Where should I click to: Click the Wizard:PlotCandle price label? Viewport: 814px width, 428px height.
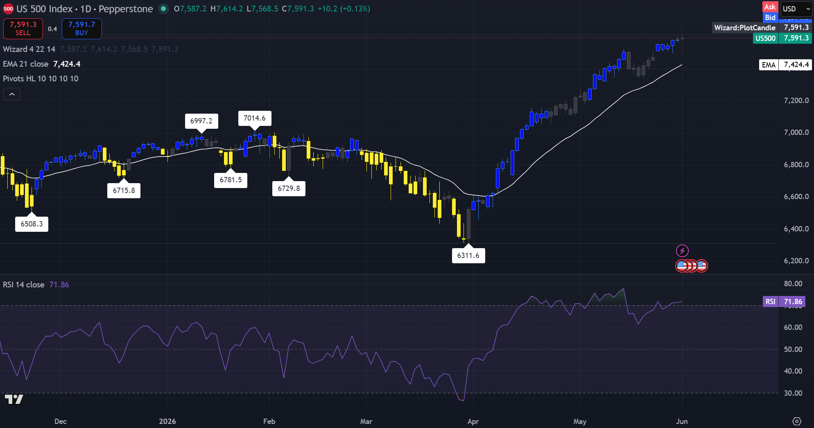[x=762, y=27]
